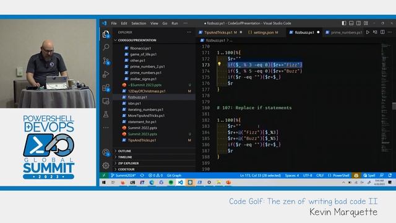
Task: Open editor More Actions ellipsis menu
Action: (x=390, y=32)
